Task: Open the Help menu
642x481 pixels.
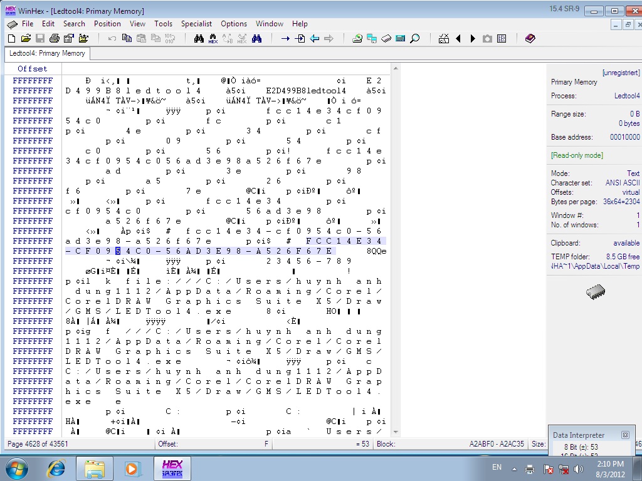Action: tap(300, 24)
